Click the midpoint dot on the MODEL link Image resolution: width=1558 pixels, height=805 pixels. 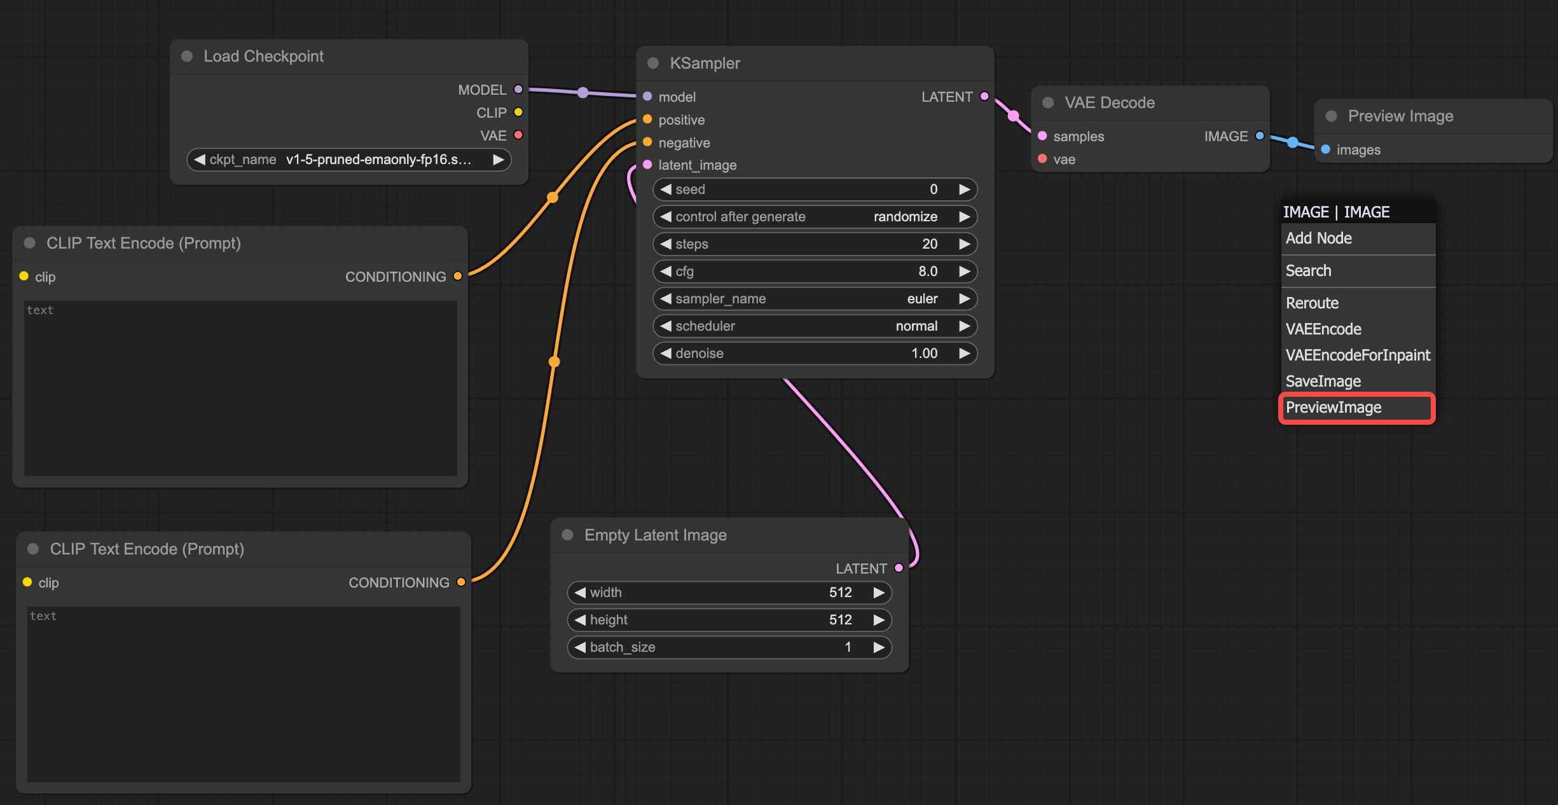(583, 93)
